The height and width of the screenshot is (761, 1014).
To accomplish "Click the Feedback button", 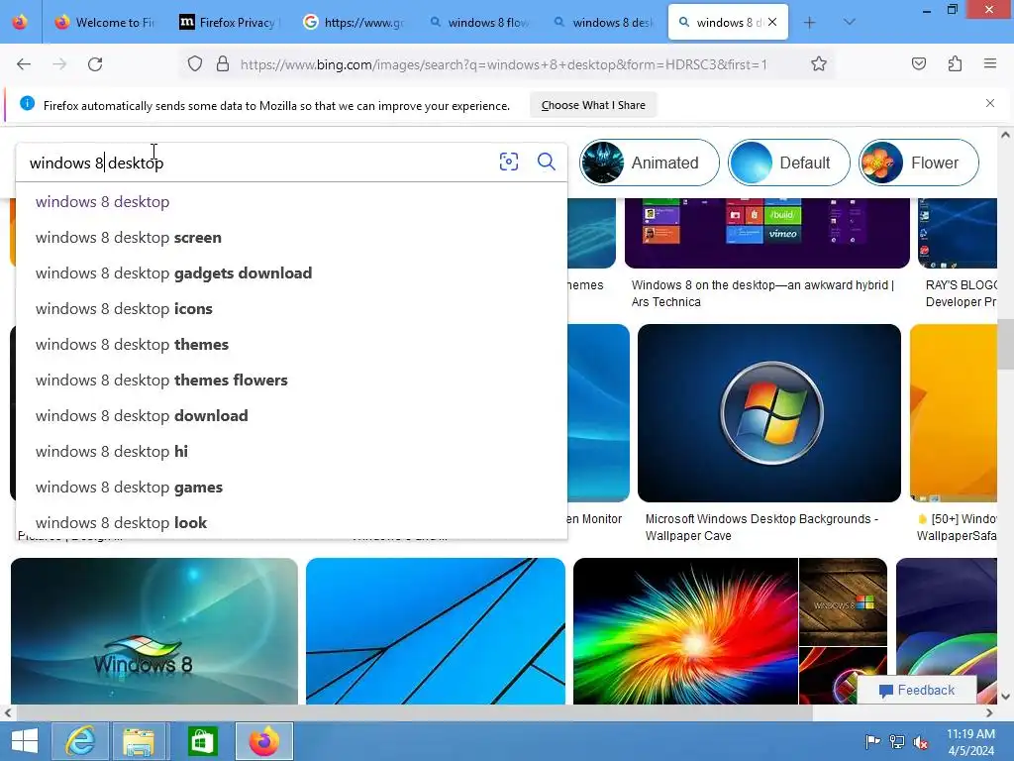I will (x=916, y=690).
